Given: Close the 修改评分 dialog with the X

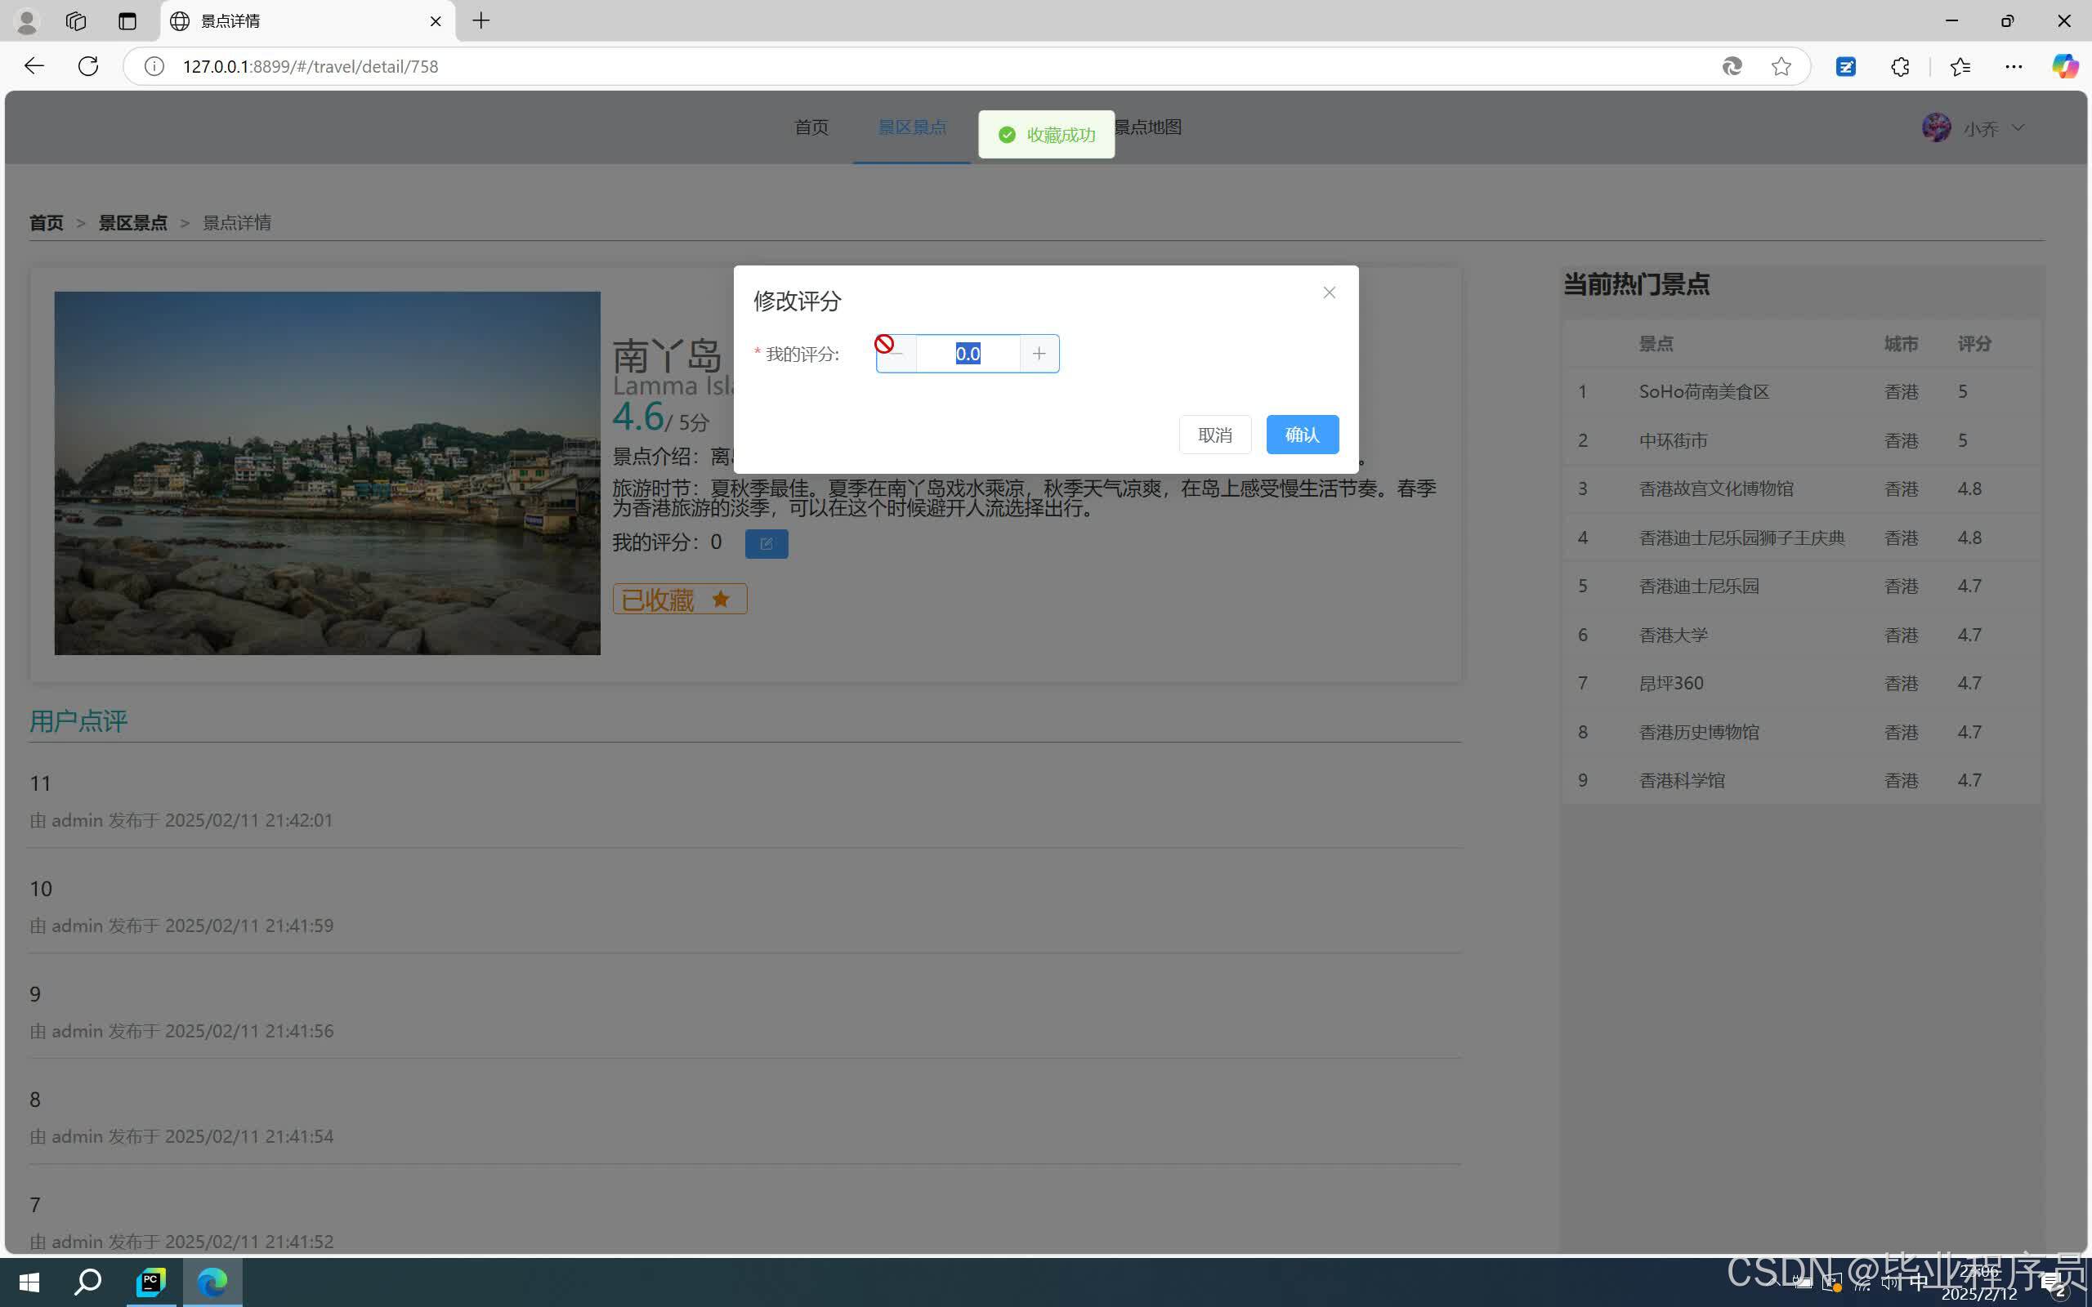Looking at the screenshot, I should tap(1329, 293).
